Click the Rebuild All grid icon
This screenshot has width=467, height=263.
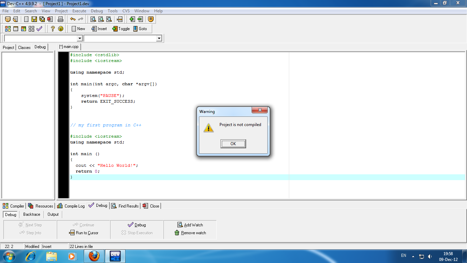[31, 29]
